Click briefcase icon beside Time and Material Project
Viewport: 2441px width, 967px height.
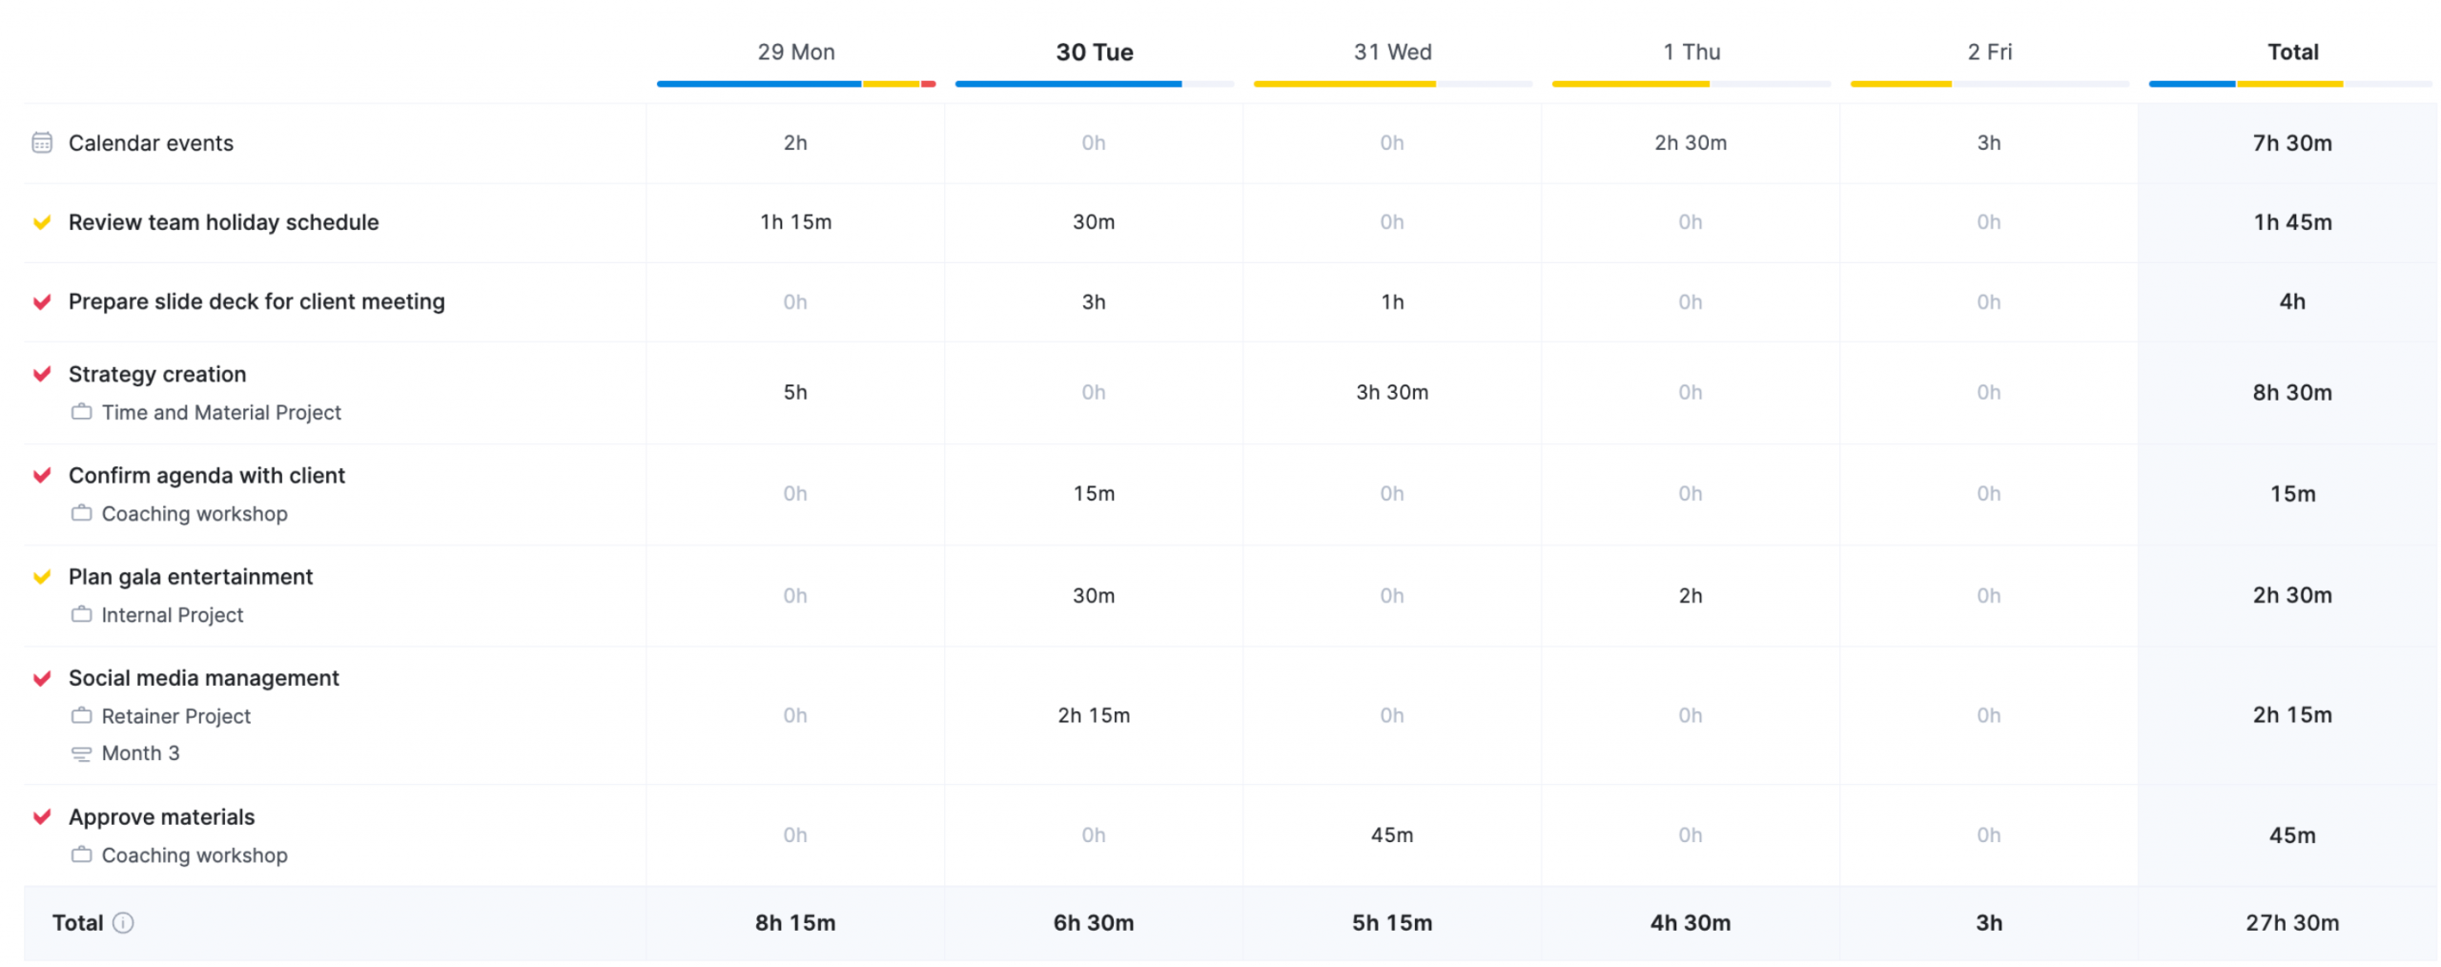click(x=81, y=412)
